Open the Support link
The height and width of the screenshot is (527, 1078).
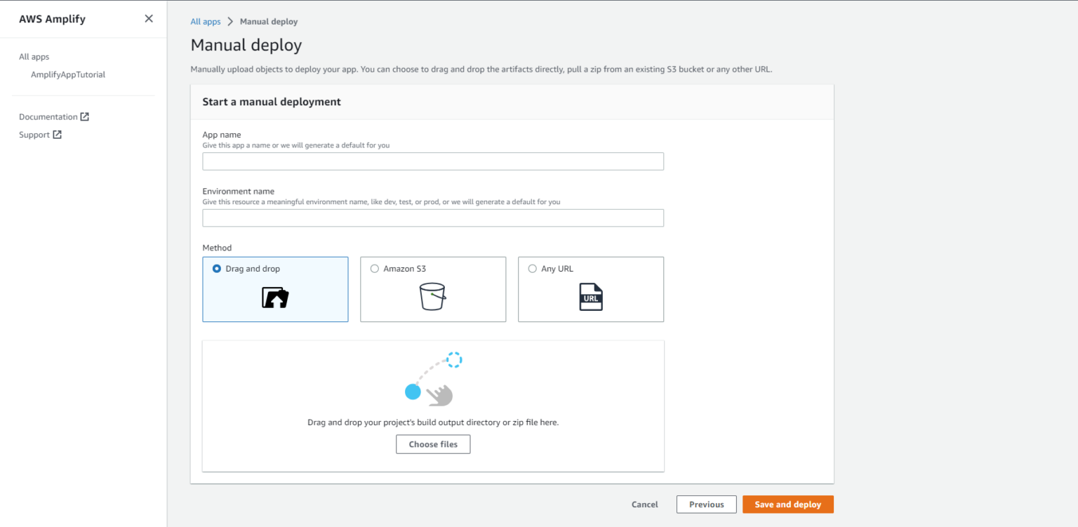[34, 134]
